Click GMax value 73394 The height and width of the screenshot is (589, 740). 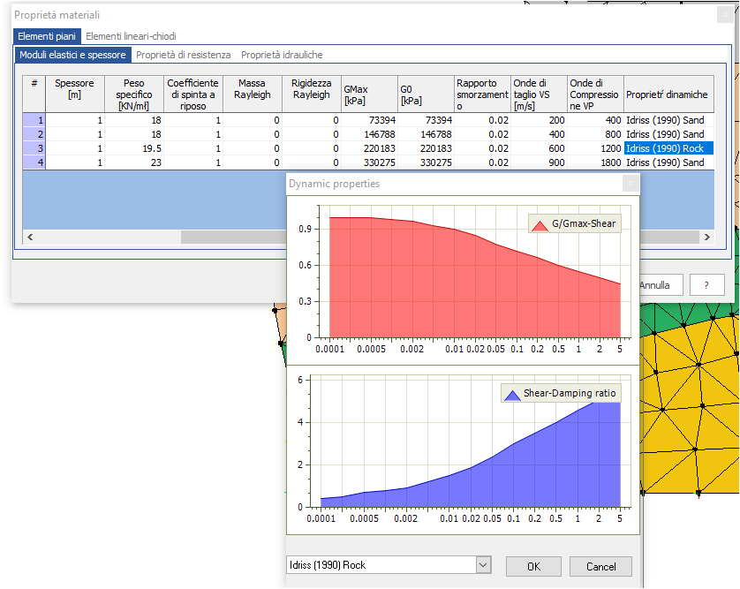coord(369,120)
